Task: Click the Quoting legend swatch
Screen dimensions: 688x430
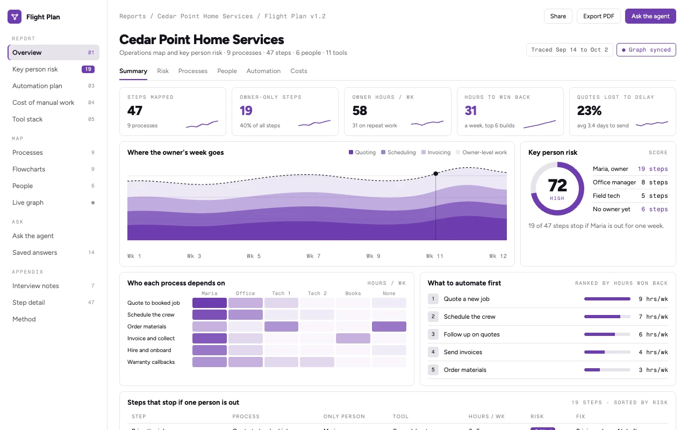Action: (x=351, y=153)
